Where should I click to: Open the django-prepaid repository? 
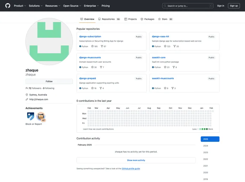(88, 78)
